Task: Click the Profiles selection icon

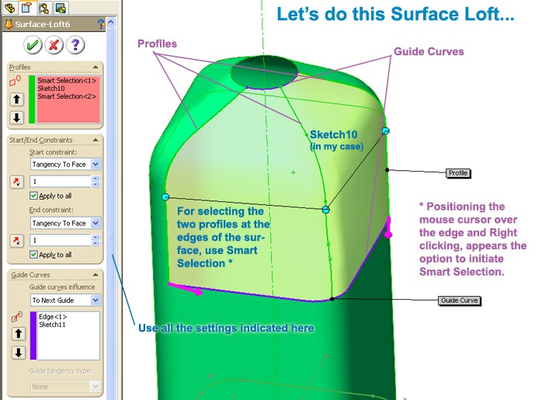Action: [15, 81]
